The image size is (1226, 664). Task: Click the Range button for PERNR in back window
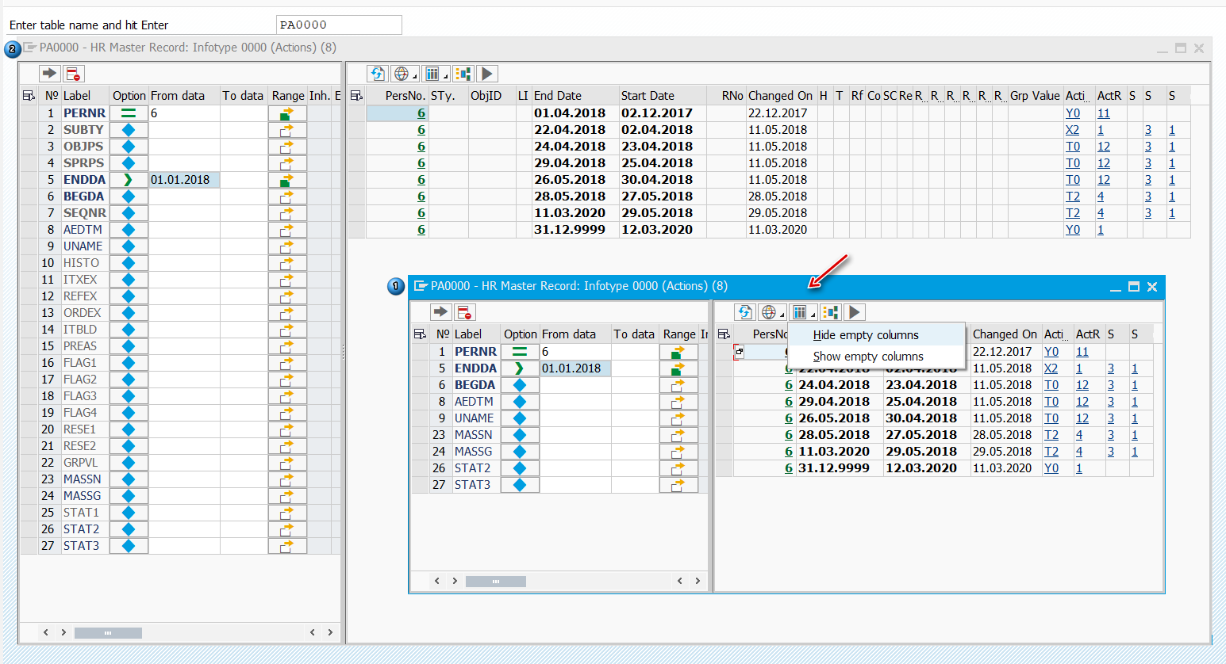[x=287, y=113]
